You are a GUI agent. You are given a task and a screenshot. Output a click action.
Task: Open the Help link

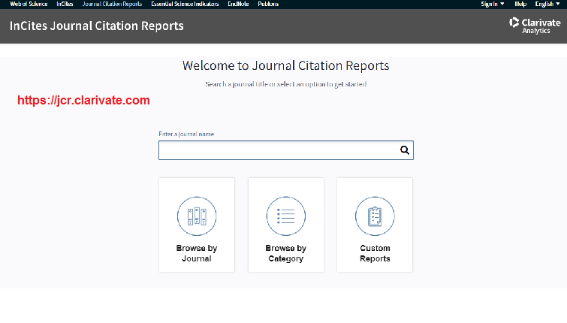coord(520,4)
